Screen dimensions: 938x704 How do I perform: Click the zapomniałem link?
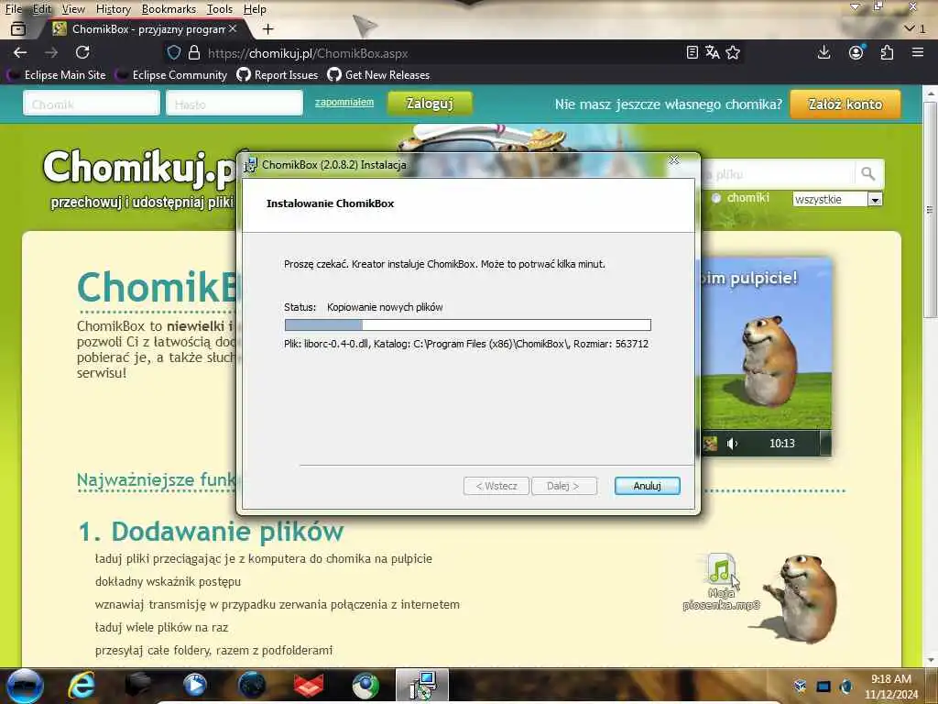pyautogui.click(x=344, y=103)
